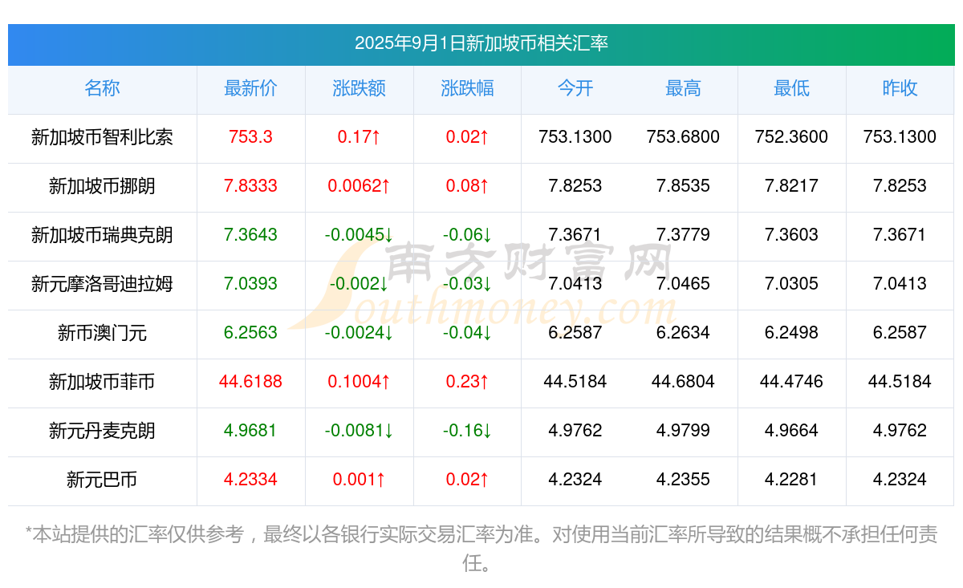The width and height of the screenshot is (963, 588).
Task: Click change percent 0.08↑
Action: click(x=467, y=186)
